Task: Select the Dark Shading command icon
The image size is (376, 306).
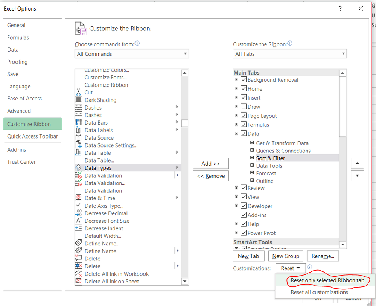Action: coord(78,100)
